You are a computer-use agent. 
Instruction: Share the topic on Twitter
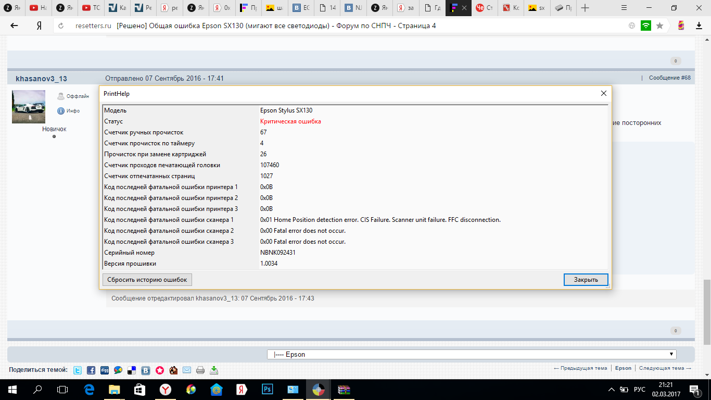click(78, 370)
